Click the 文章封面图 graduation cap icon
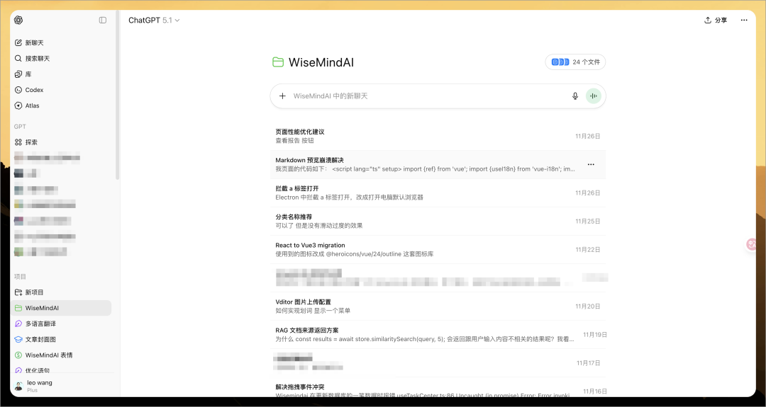The image size is (766, 407). click(x=18, y=339)
